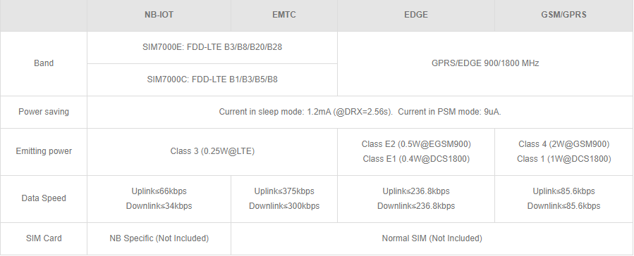Select the Data Speed row label

(x=44, y=198)
